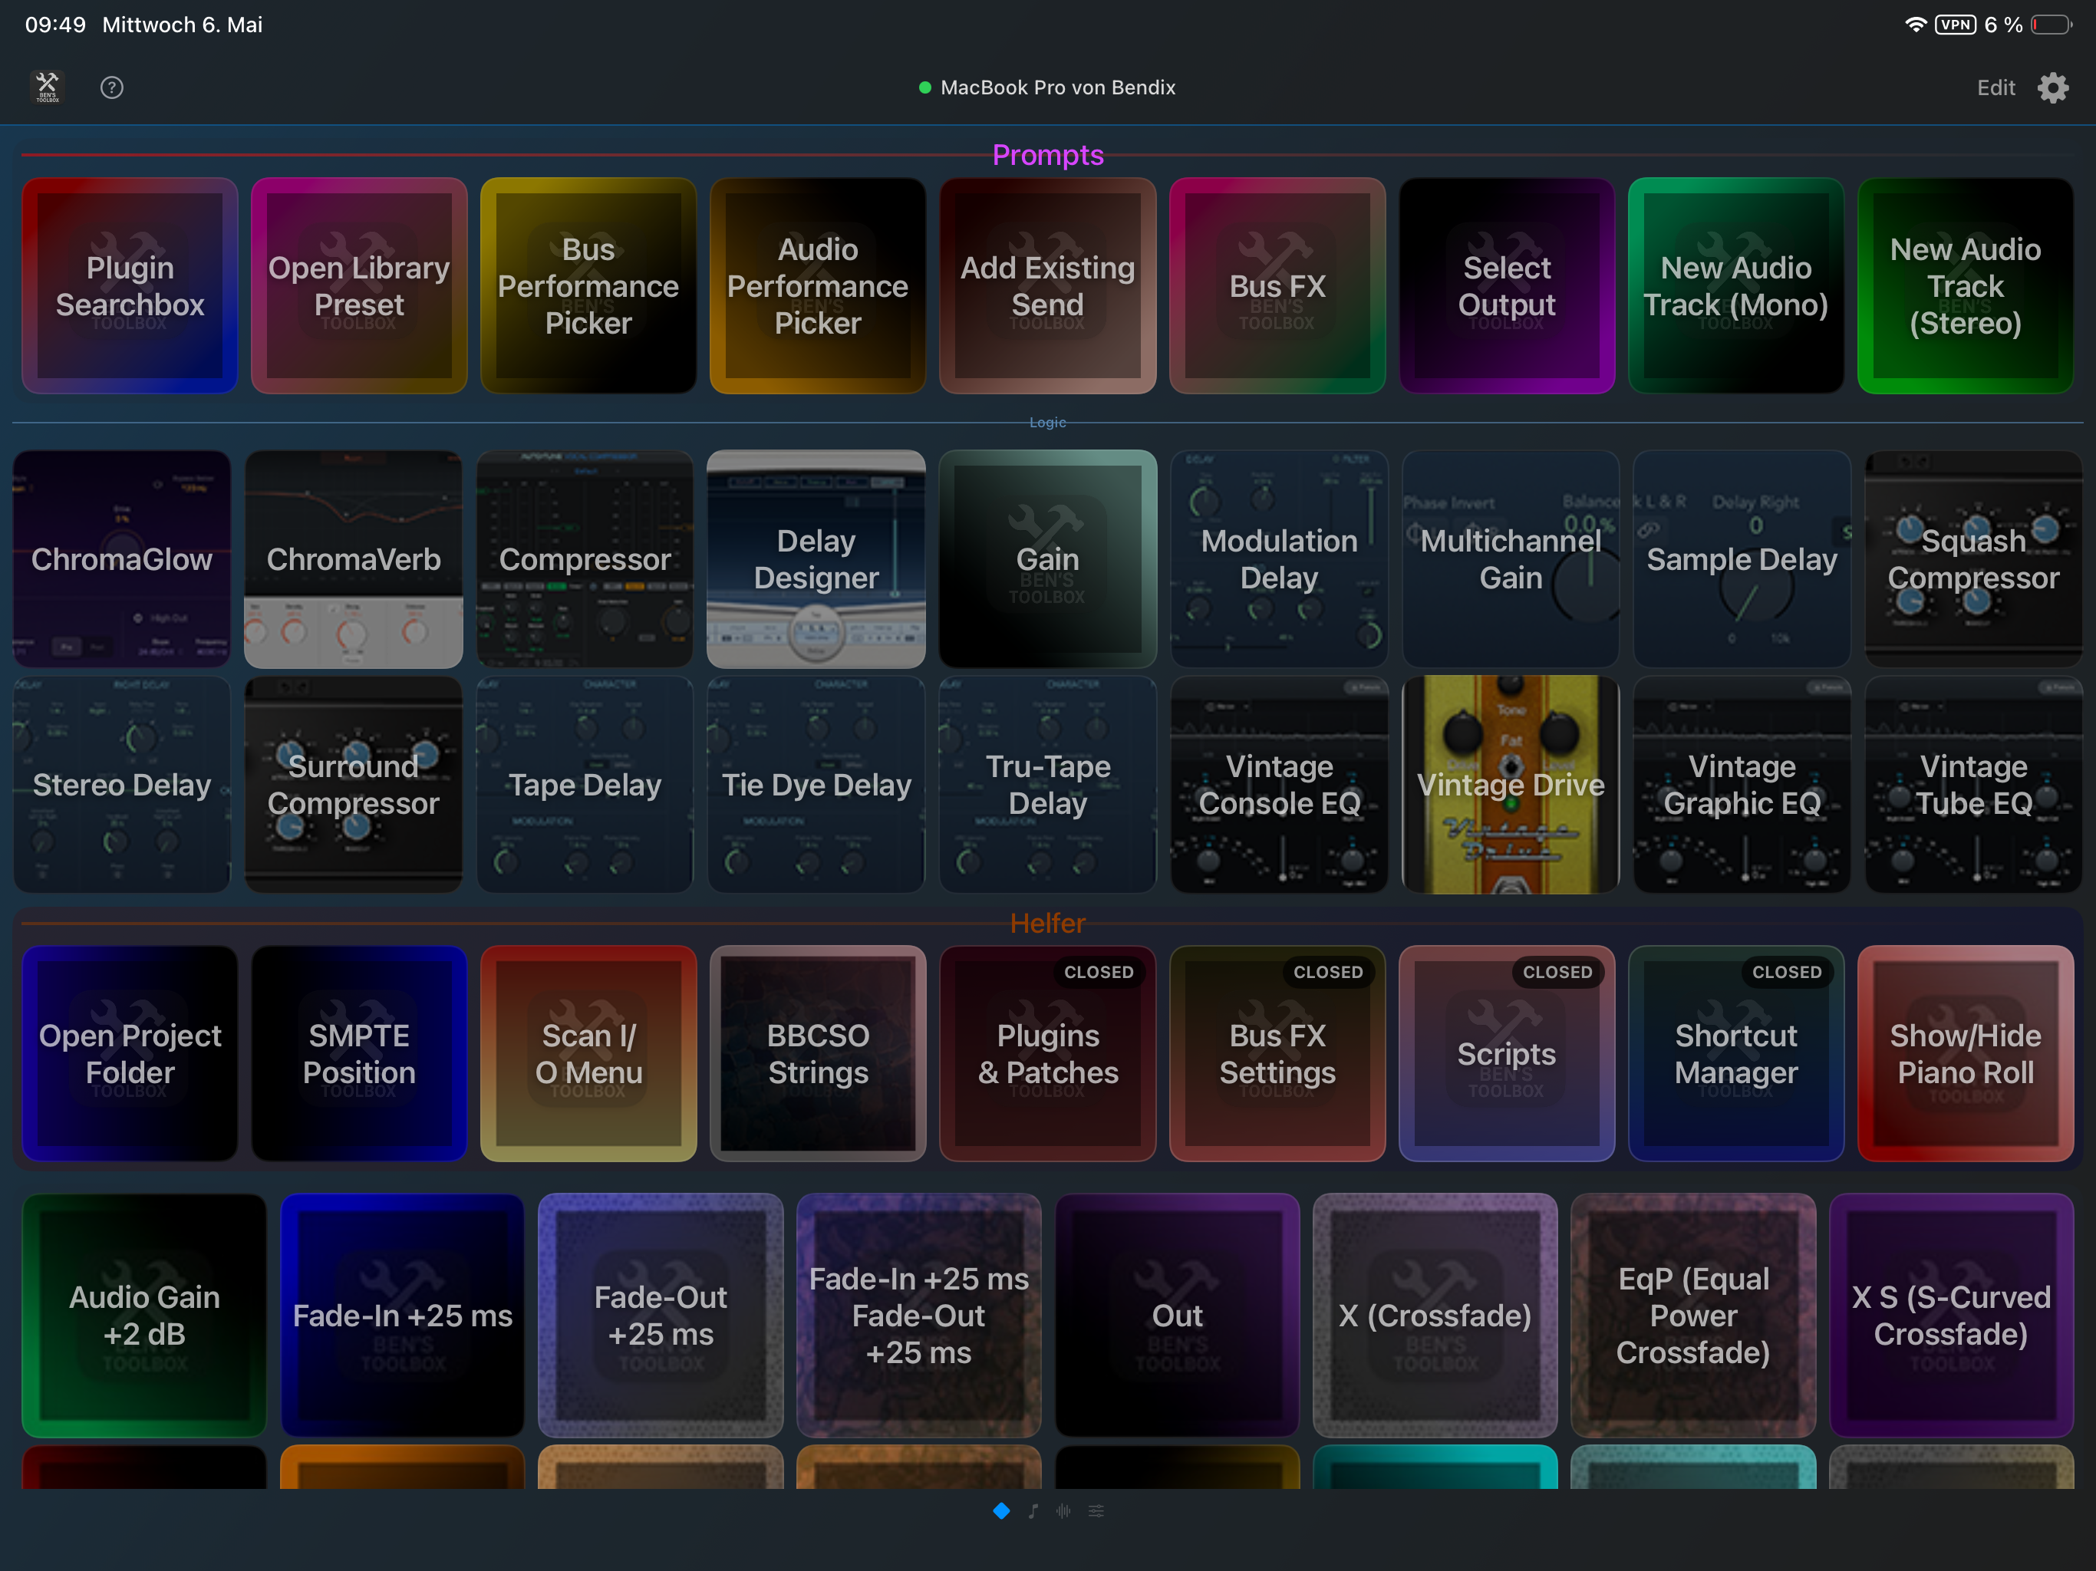Apply Audio Gain +2 dB
The image size is (2096, 1571).
click(144, 1315)
